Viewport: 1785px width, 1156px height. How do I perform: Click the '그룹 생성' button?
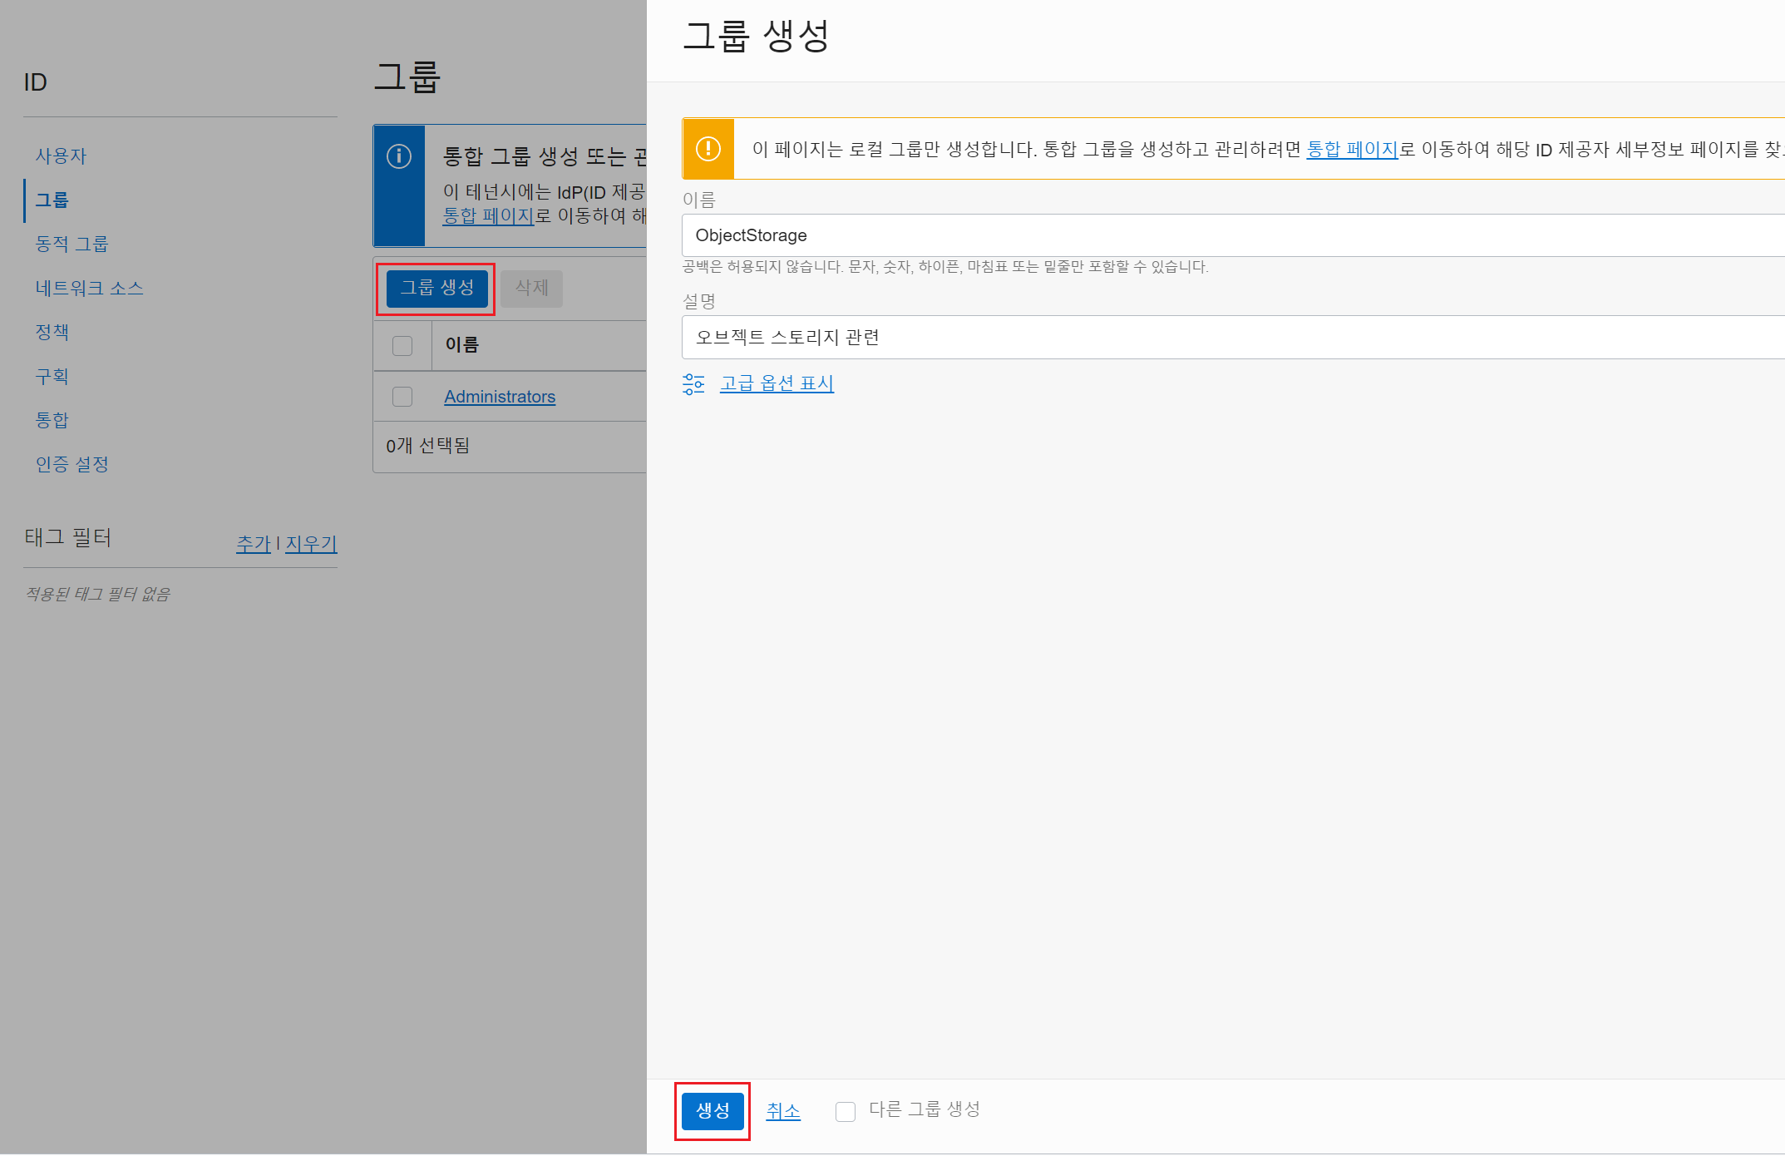click(436, 288)
